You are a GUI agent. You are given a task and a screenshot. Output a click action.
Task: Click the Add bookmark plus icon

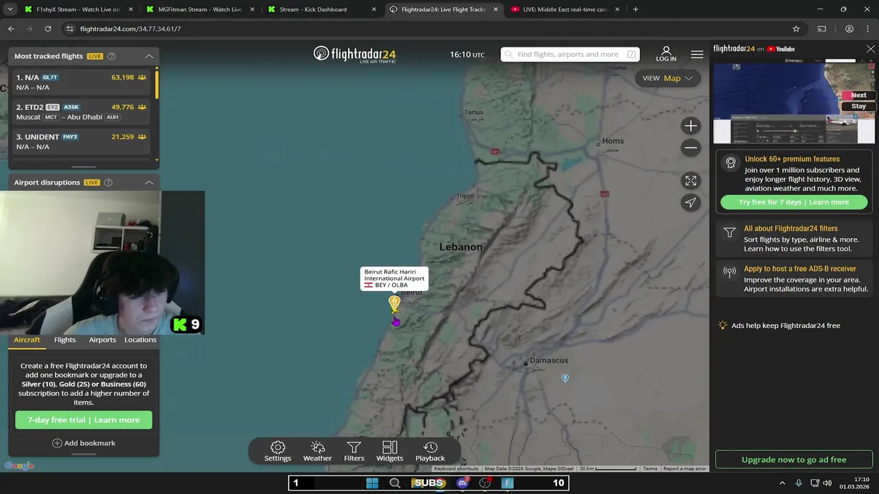pos(57,443)
